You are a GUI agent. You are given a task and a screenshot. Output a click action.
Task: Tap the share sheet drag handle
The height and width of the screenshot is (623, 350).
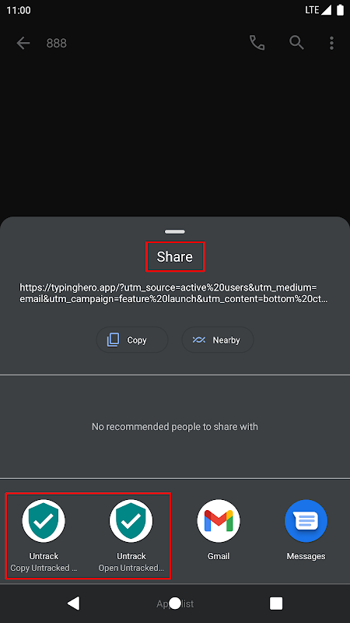click(175, 231)
